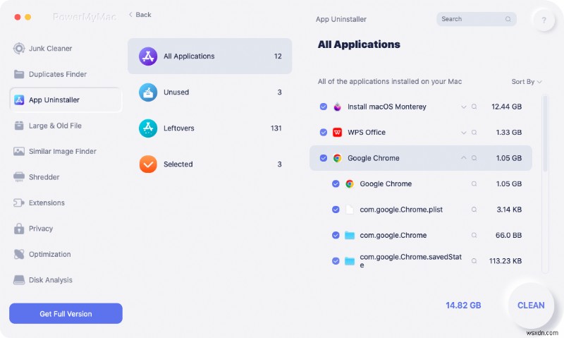Click the help question mark button
This screenshot has height=338, width=564.
(x=544, y=20)
